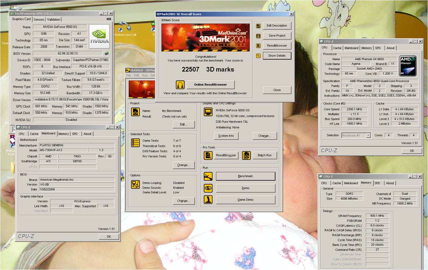The width and height of the screenshot is (428, 270).
Task: Click the System Info button
Action: click(x=226, y=136)
